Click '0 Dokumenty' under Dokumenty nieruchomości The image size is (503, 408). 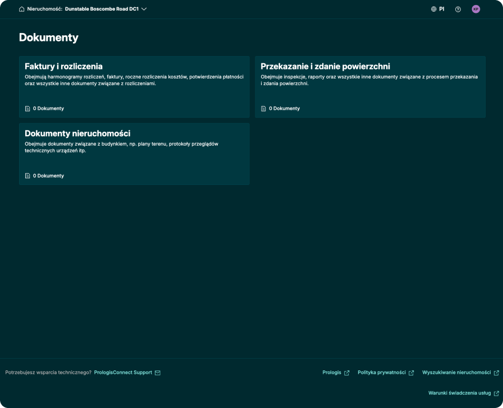pos(48,176)
